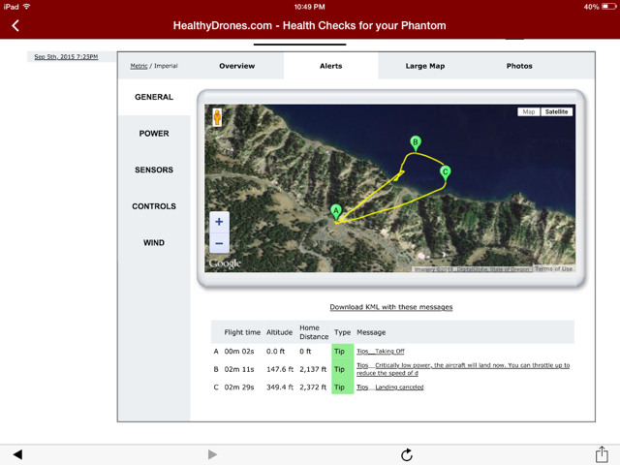The width and height of the screenshot is (620, 465).
Task: Select map marker B
Action: 416,142
